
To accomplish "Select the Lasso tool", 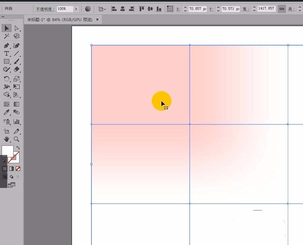I will (x=17, y=36).
